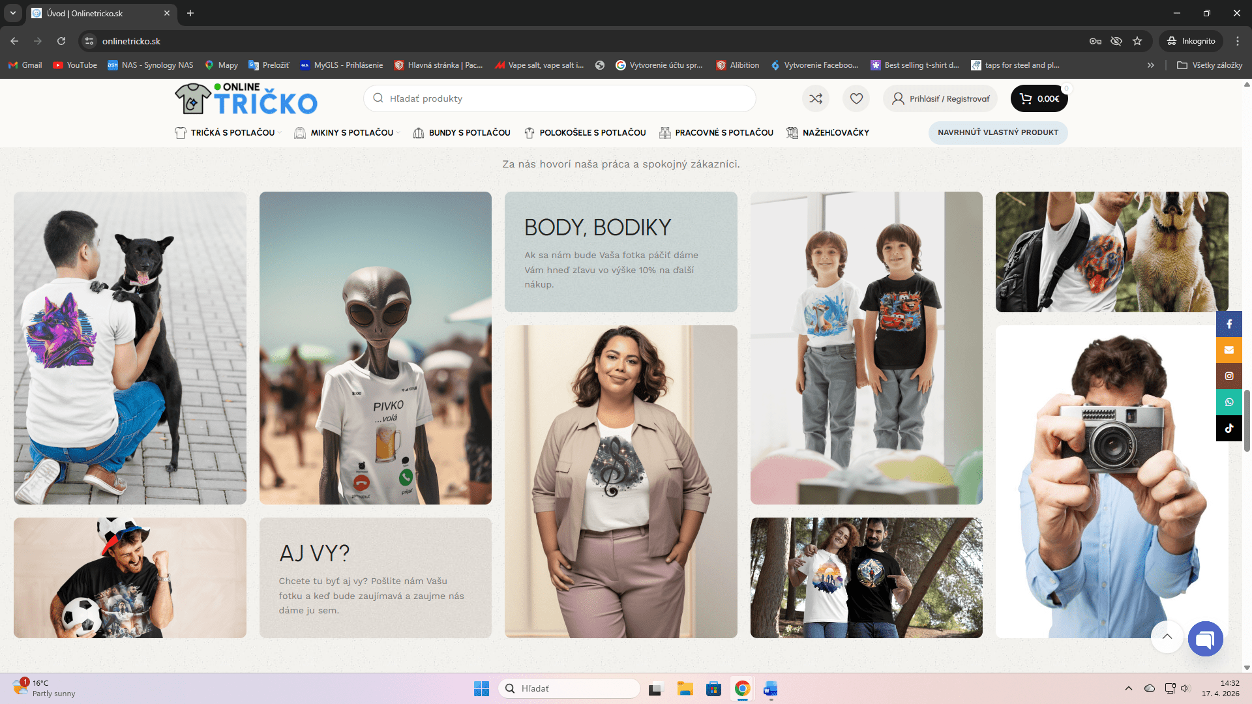Viewport: 1252px width, 704px height.
Task: Open the WhatsApp sidebar icon
Action: 1229,402
